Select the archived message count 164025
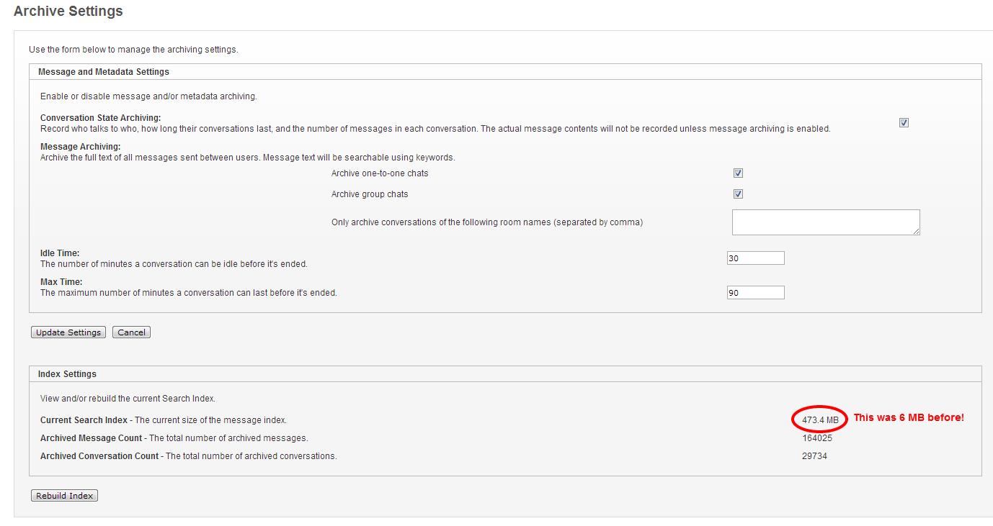Screen dimensions: 993x526 coord(817,438)
